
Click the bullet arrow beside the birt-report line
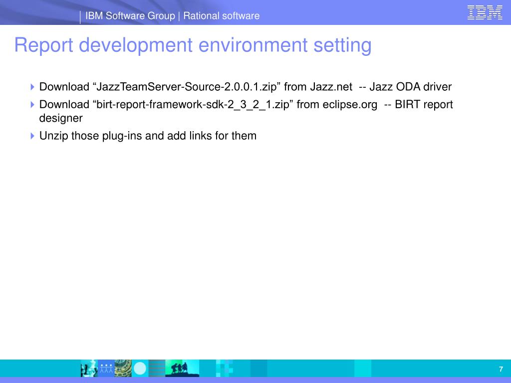tap(32, 105)
